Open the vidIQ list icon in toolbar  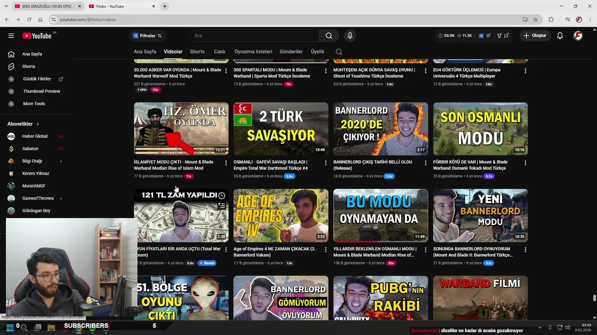[x=488, y=36]
